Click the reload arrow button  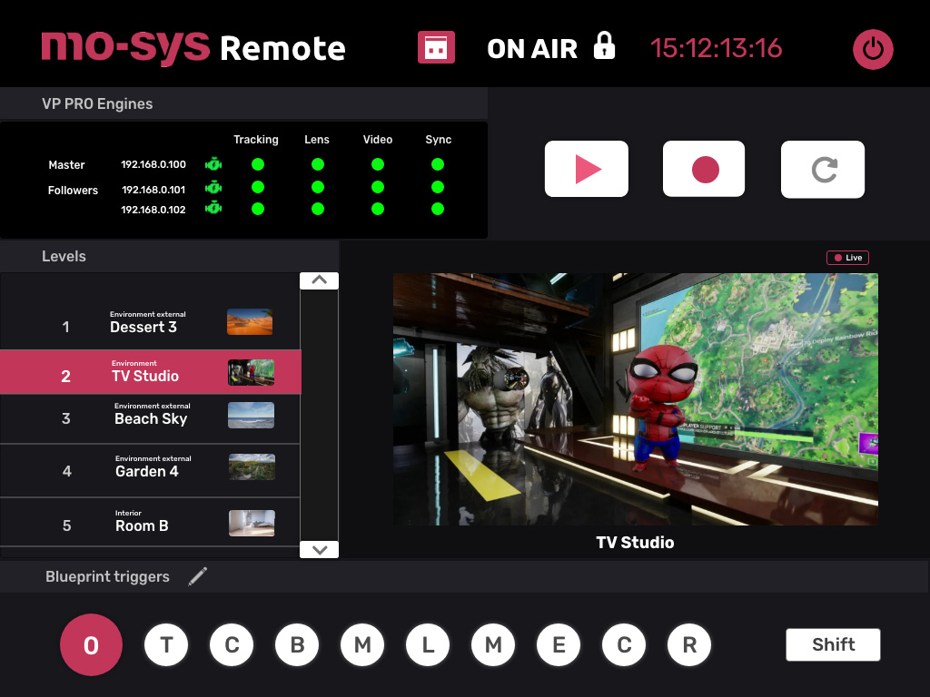pos(823,170)
